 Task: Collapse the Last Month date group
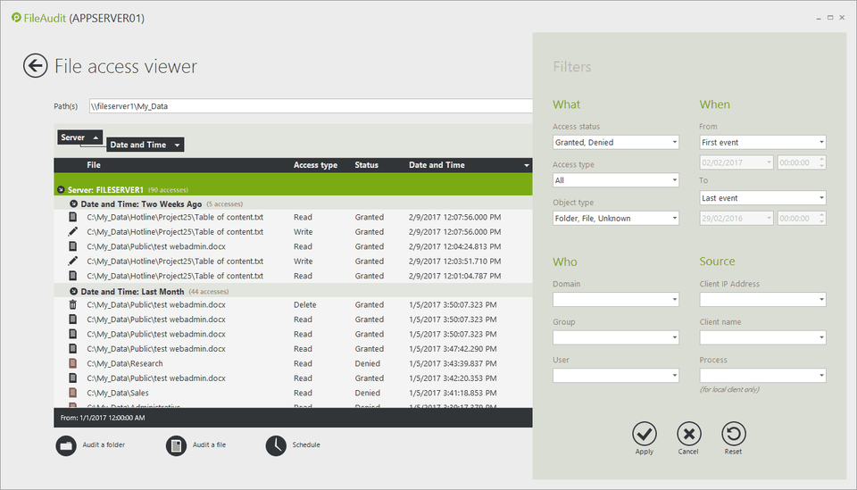tap(73, 292)
